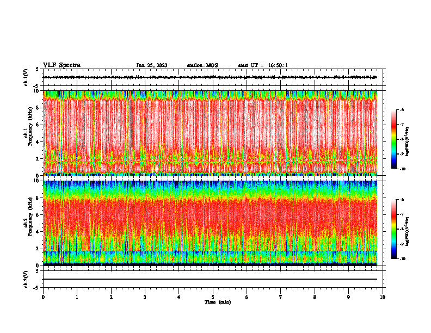The width and height of the screenshot is (431, 333).
Task: Click the flat ch.3 voltage line
Action: coord(210,279)
